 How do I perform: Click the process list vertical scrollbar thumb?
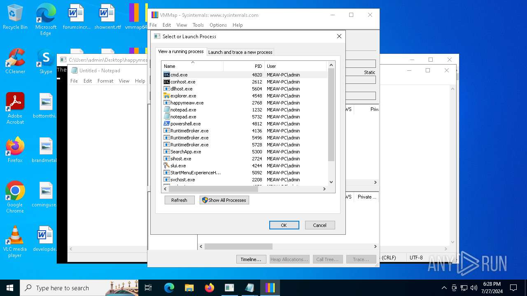pyautogui.click(x=331, y=115)
